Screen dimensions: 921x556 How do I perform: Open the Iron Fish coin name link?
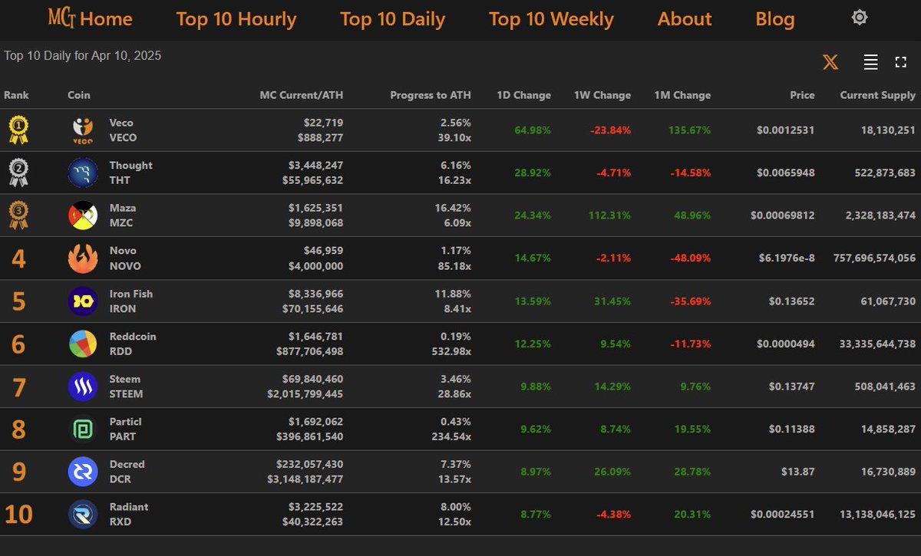(x=131, y=294)
